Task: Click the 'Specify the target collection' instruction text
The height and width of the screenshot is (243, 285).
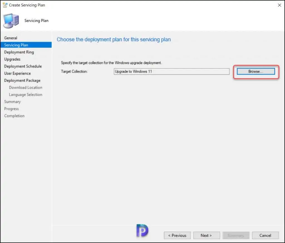Action: pyautogui.click(x=111, y=63)
